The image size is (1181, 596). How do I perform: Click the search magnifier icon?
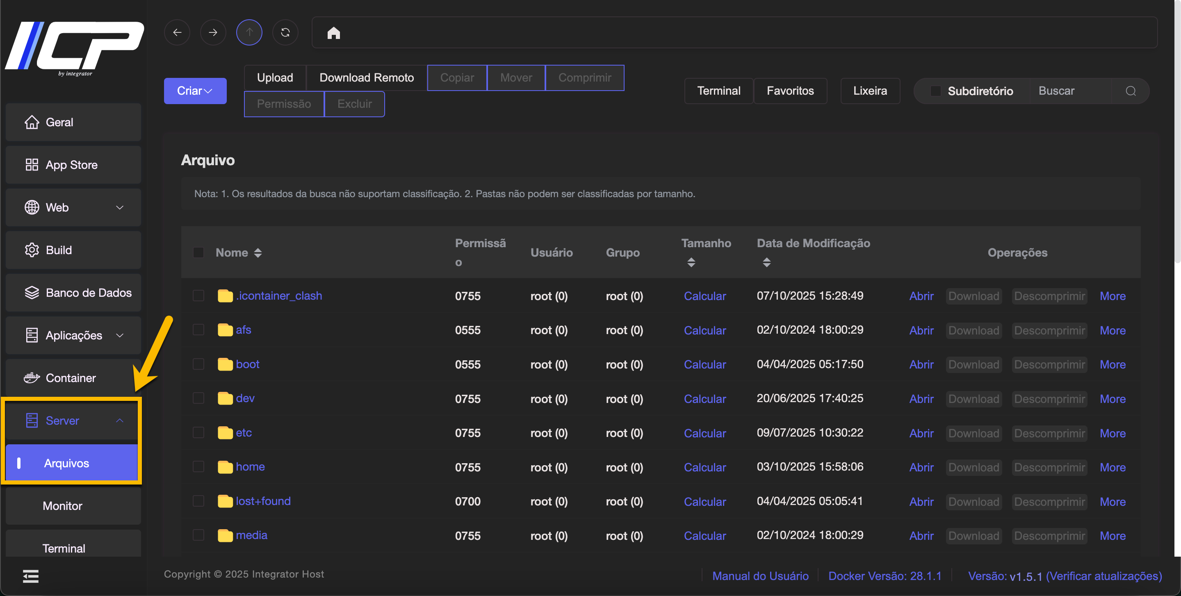[x=1131, y=91]
